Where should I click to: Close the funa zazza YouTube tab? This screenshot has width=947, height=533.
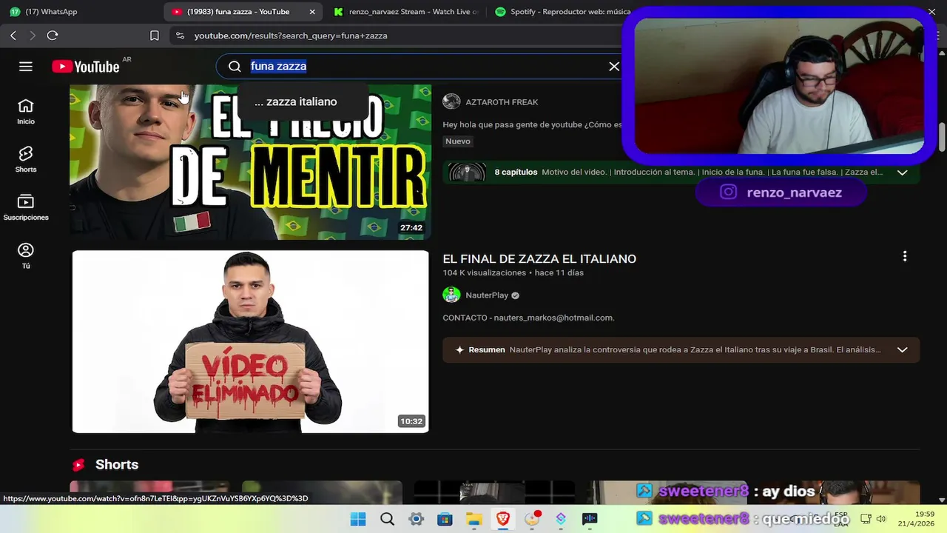coord(312,12)
